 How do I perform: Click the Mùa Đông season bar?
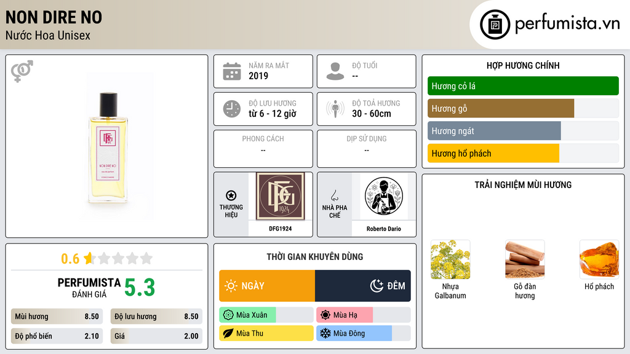364,333
